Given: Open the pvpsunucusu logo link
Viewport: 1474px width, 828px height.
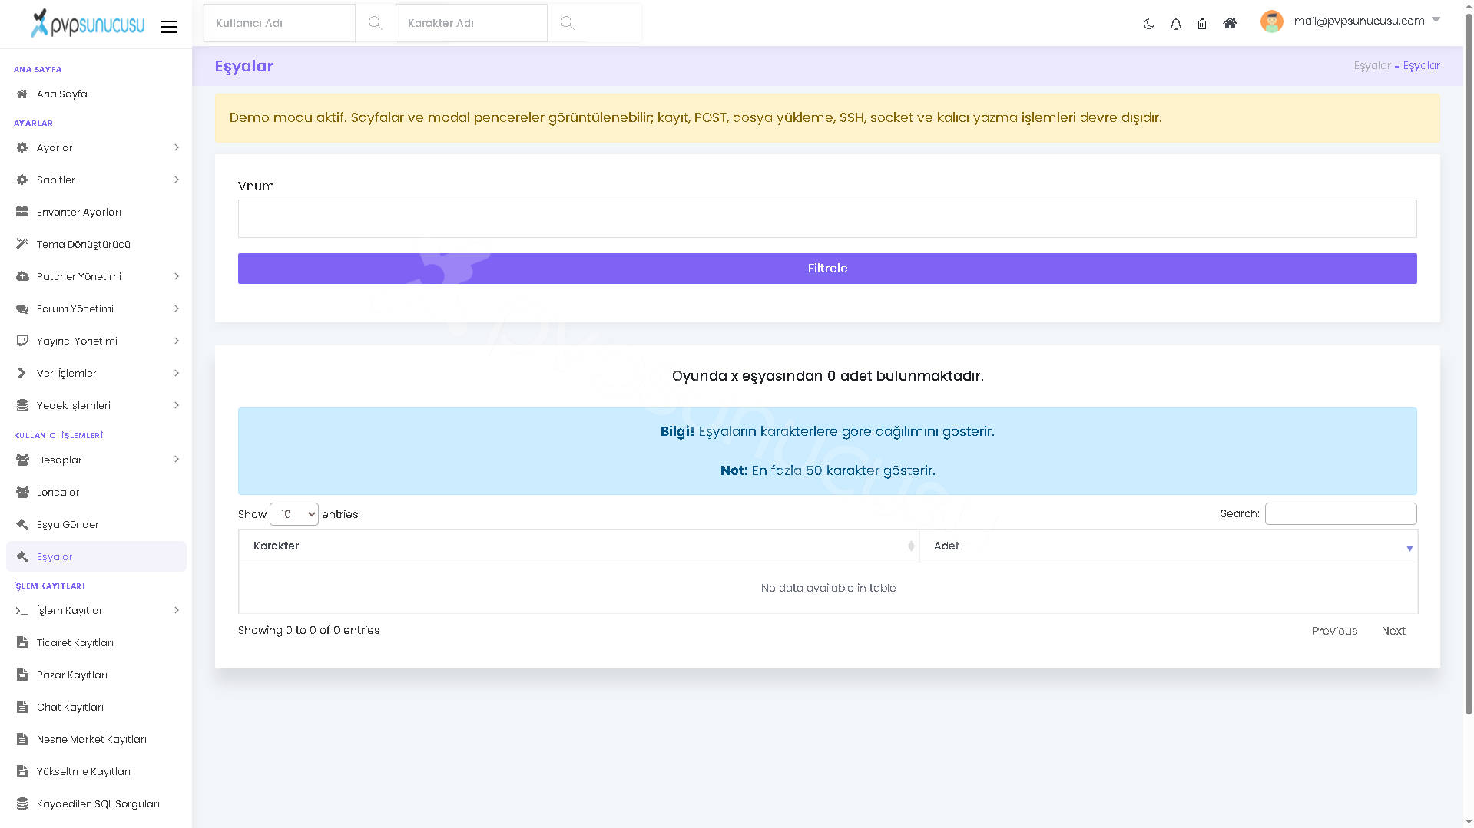Looking at the screenshot, I should pos(88,24).
